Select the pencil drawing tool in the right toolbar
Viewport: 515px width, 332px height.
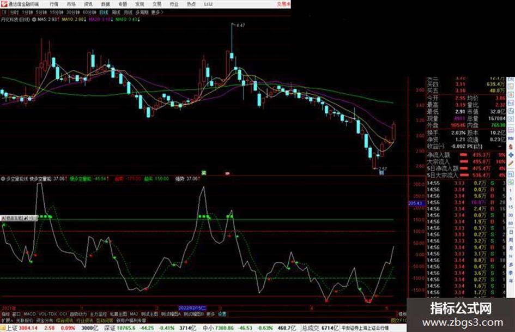(511, 163)
